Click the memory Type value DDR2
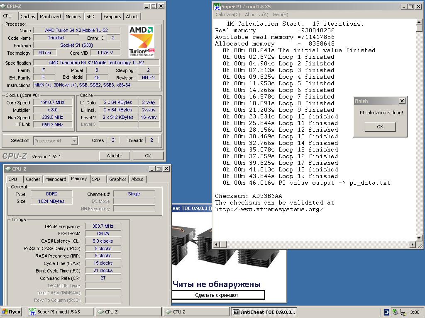 tap(51, 194)
